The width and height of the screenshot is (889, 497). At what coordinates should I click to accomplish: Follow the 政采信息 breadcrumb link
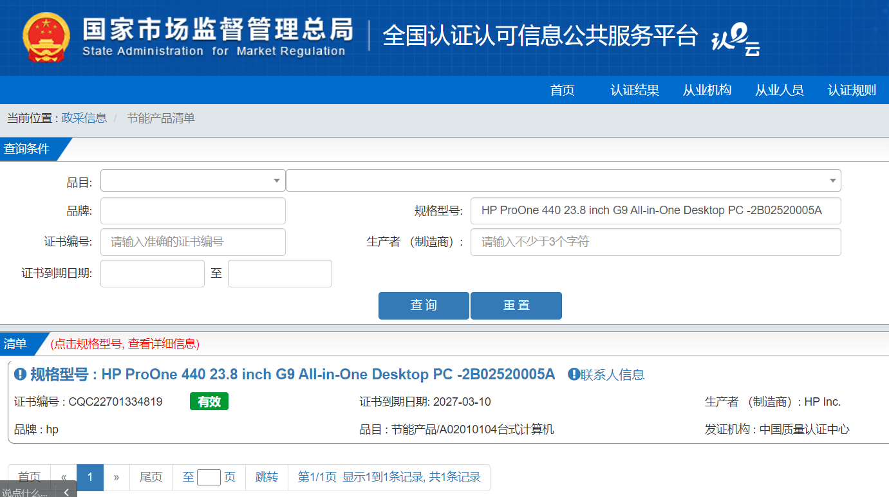click(x=84, y=118)
